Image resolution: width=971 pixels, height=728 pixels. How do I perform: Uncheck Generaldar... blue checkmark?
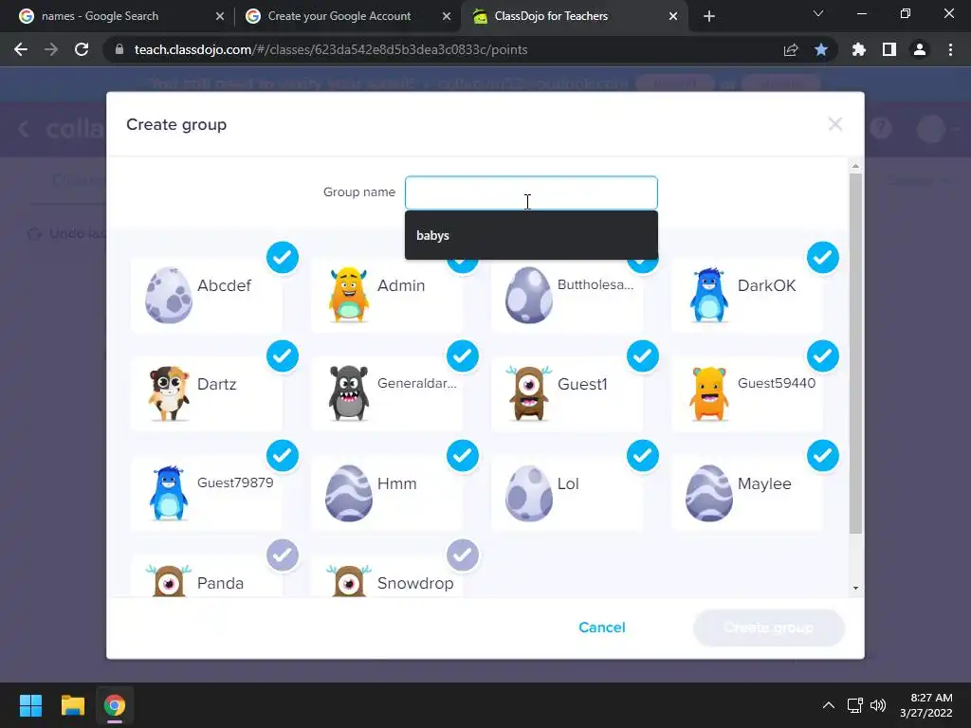(463, 356)
